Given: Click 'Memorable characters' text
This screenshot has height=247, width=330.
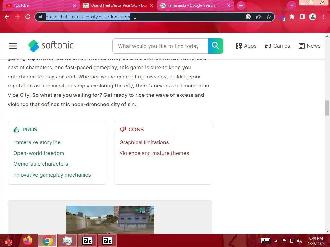Looking at the screenshot, I should click(41, 164).
